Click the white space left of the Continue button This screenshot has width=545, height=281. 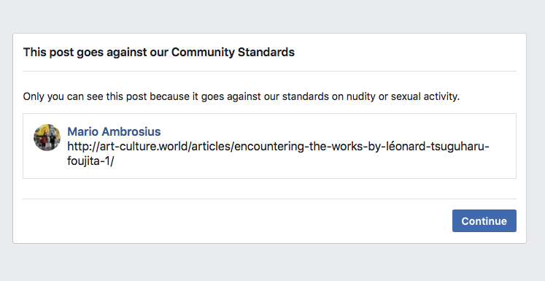[x=236, y=221]
